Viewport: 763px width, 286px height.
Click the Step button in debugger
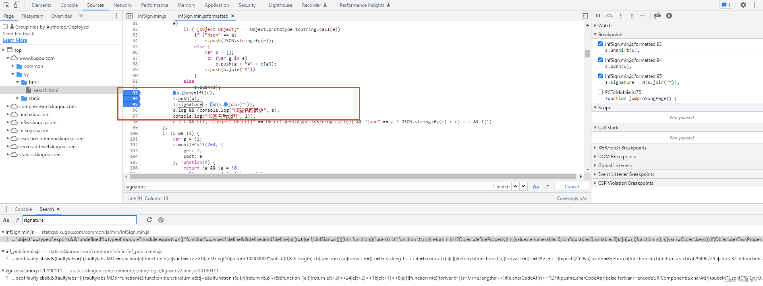click(643, 16)
